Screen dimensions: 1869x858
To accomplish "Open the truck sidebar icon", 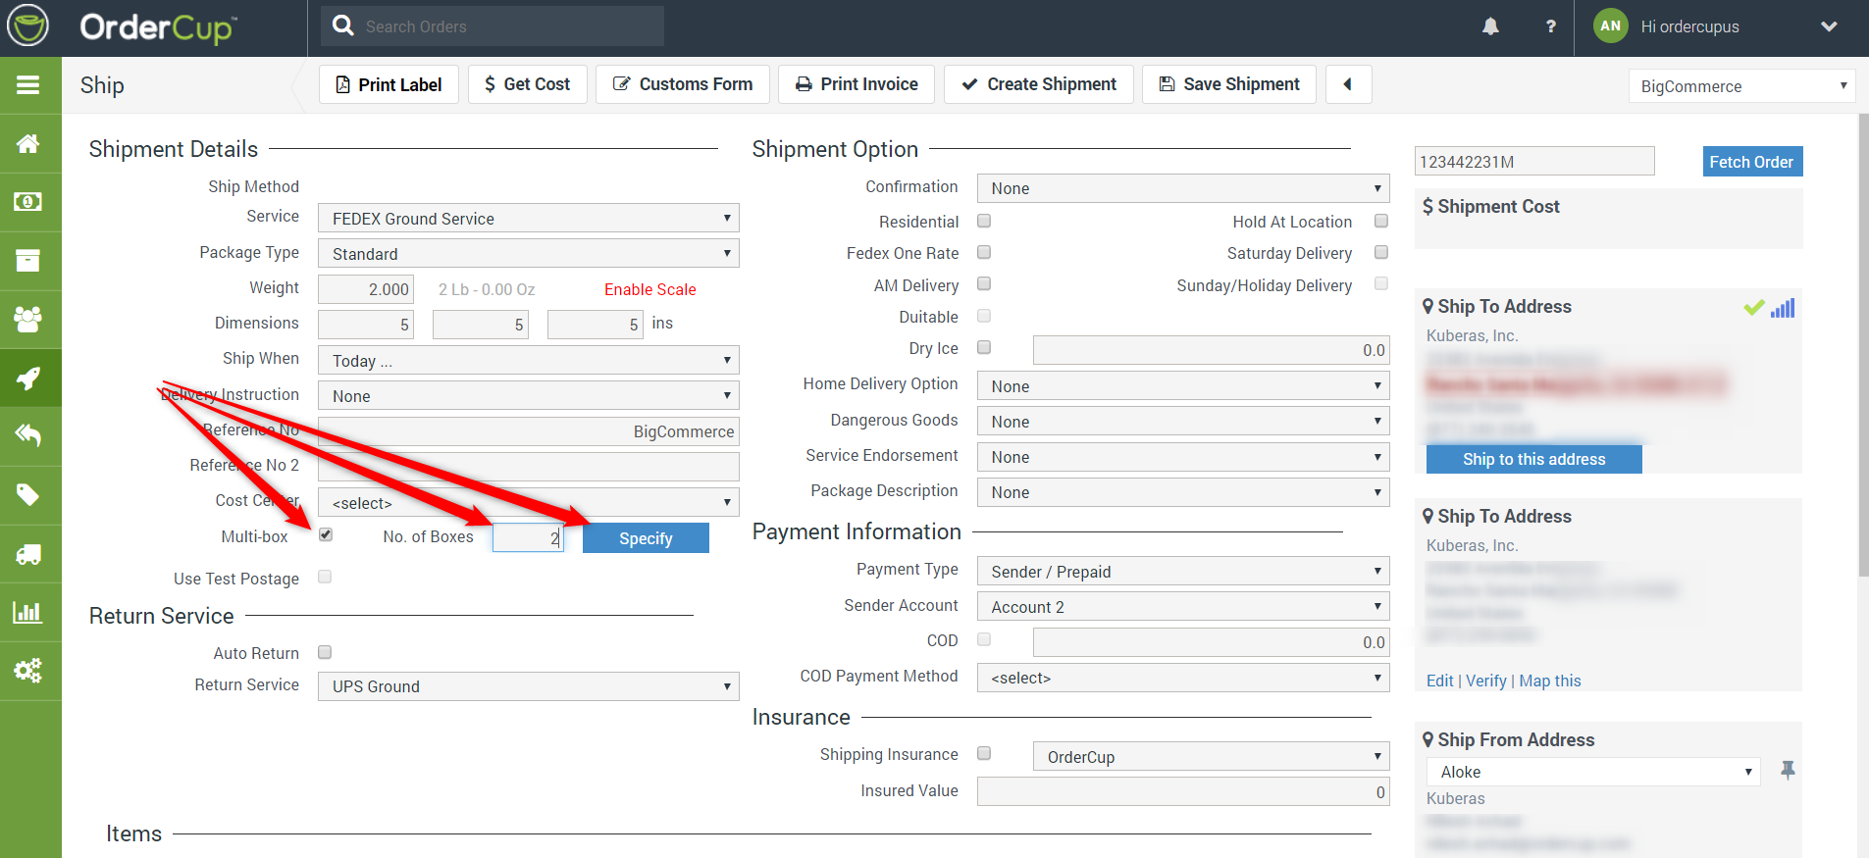I will click(28, 554).
